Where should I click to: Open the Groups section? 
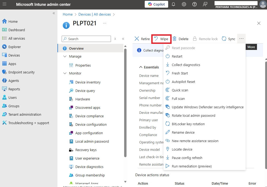[x=13, y=106]
